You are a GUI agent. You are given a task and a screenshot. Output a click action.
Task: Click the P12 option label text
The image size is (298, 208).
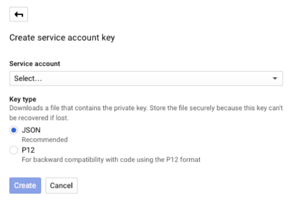[x=29, y=151]
